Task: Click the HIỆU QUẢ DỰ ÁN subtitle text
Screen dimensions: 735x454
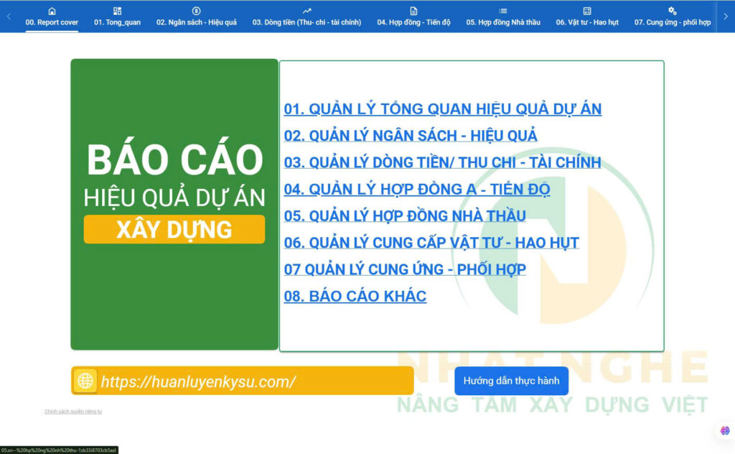Action: (174, 198)
